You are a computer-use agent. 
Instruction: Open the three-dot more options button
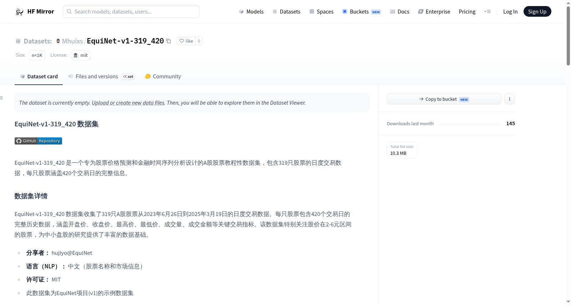pos(510,99)
